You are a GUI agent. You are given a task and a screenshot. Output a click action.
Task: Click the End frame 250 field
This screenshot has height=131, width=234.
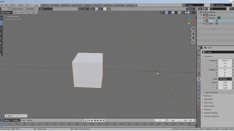tap(188, 120)
